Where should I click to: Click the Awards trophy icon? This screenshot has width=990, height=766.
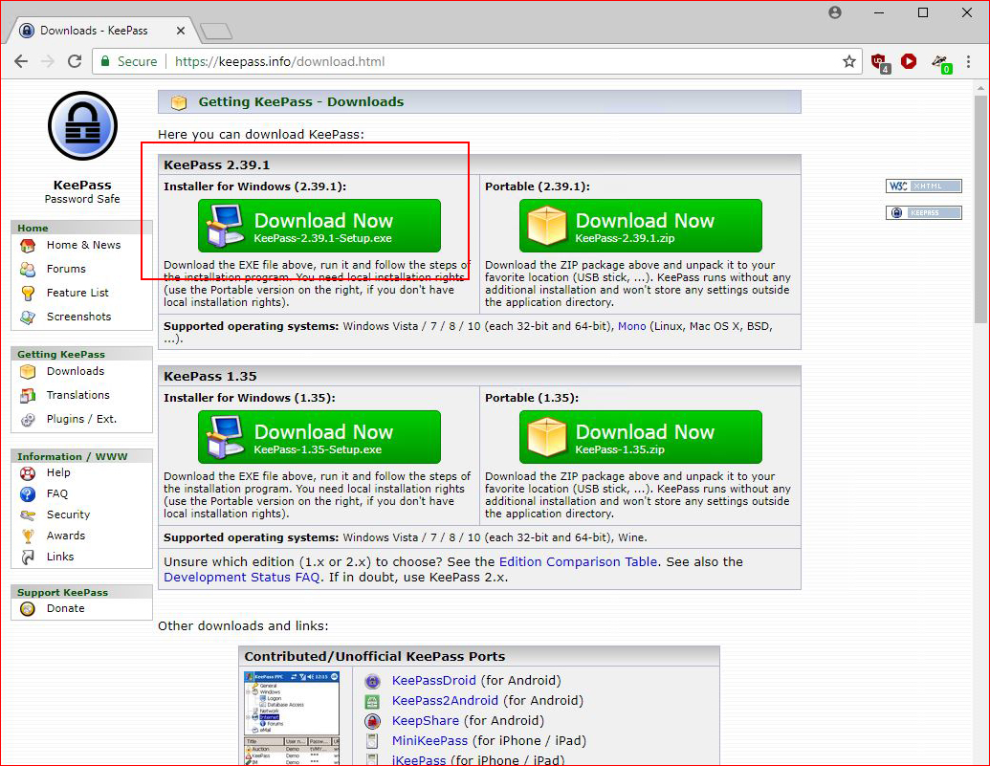(28, 536)
